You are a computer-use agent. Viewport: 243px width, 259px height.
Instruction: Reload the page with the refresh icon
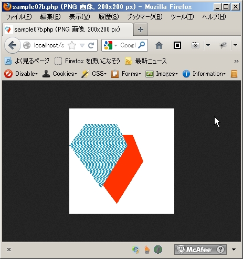(91, 45)
